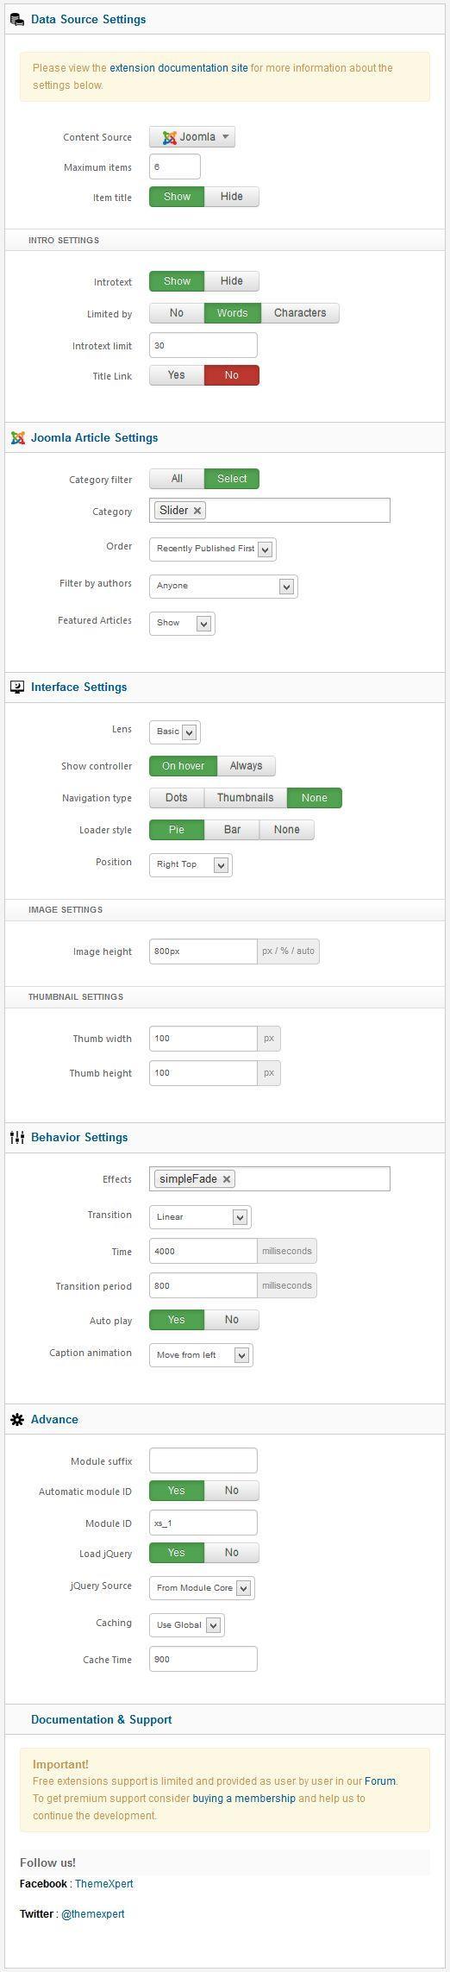Viewport: 450px width, 1972px height.
Task: Disable Auto play with No
Action: click(x=232, y=1320)
